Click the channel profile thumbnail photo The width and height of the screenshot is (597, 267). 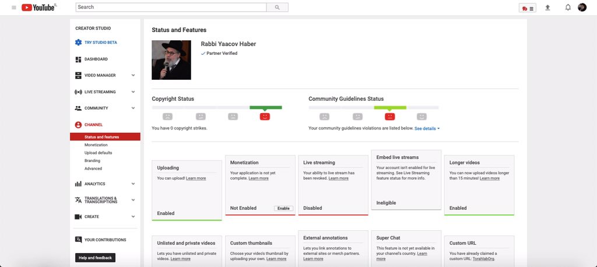[x=171, y=60]
